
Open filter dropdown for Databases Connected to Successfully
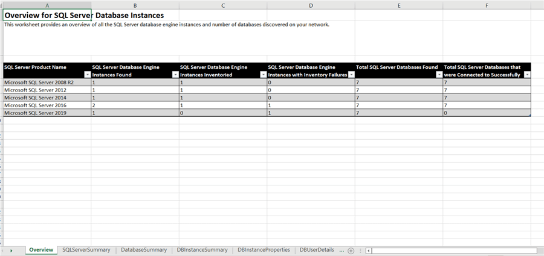pos(527,75)
